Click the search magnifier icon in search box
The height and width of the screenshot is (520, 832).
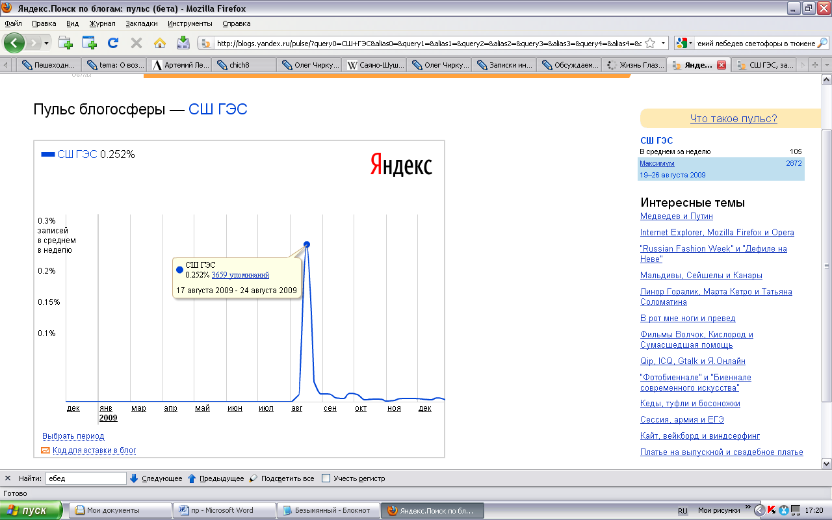pos(822,44)
